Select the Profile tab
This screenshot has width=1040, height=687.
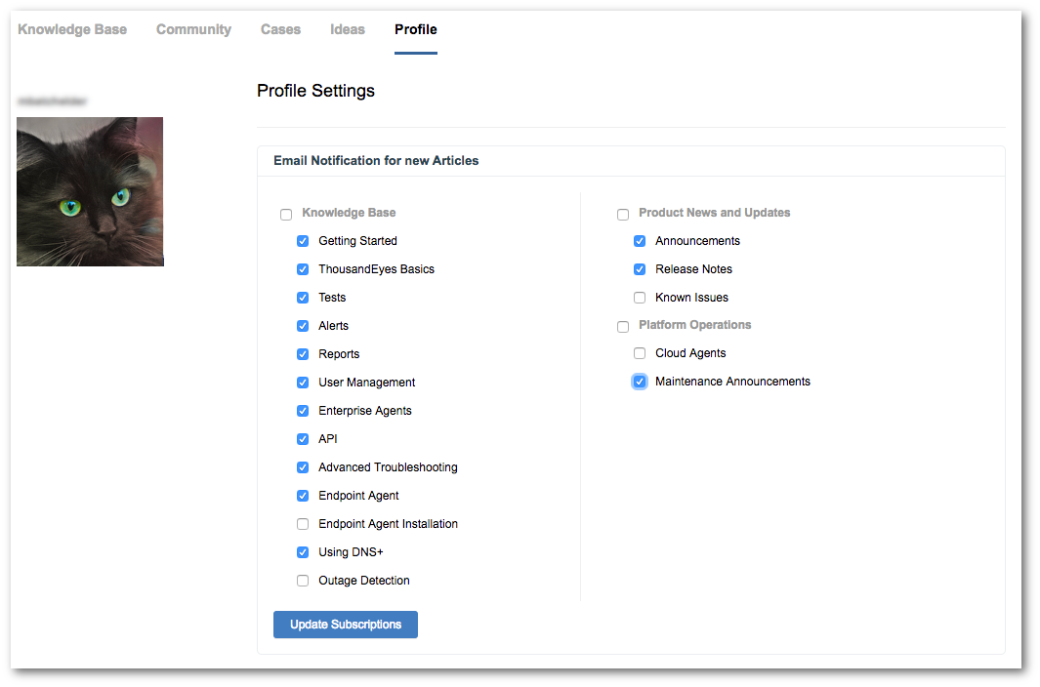point(416,29)
